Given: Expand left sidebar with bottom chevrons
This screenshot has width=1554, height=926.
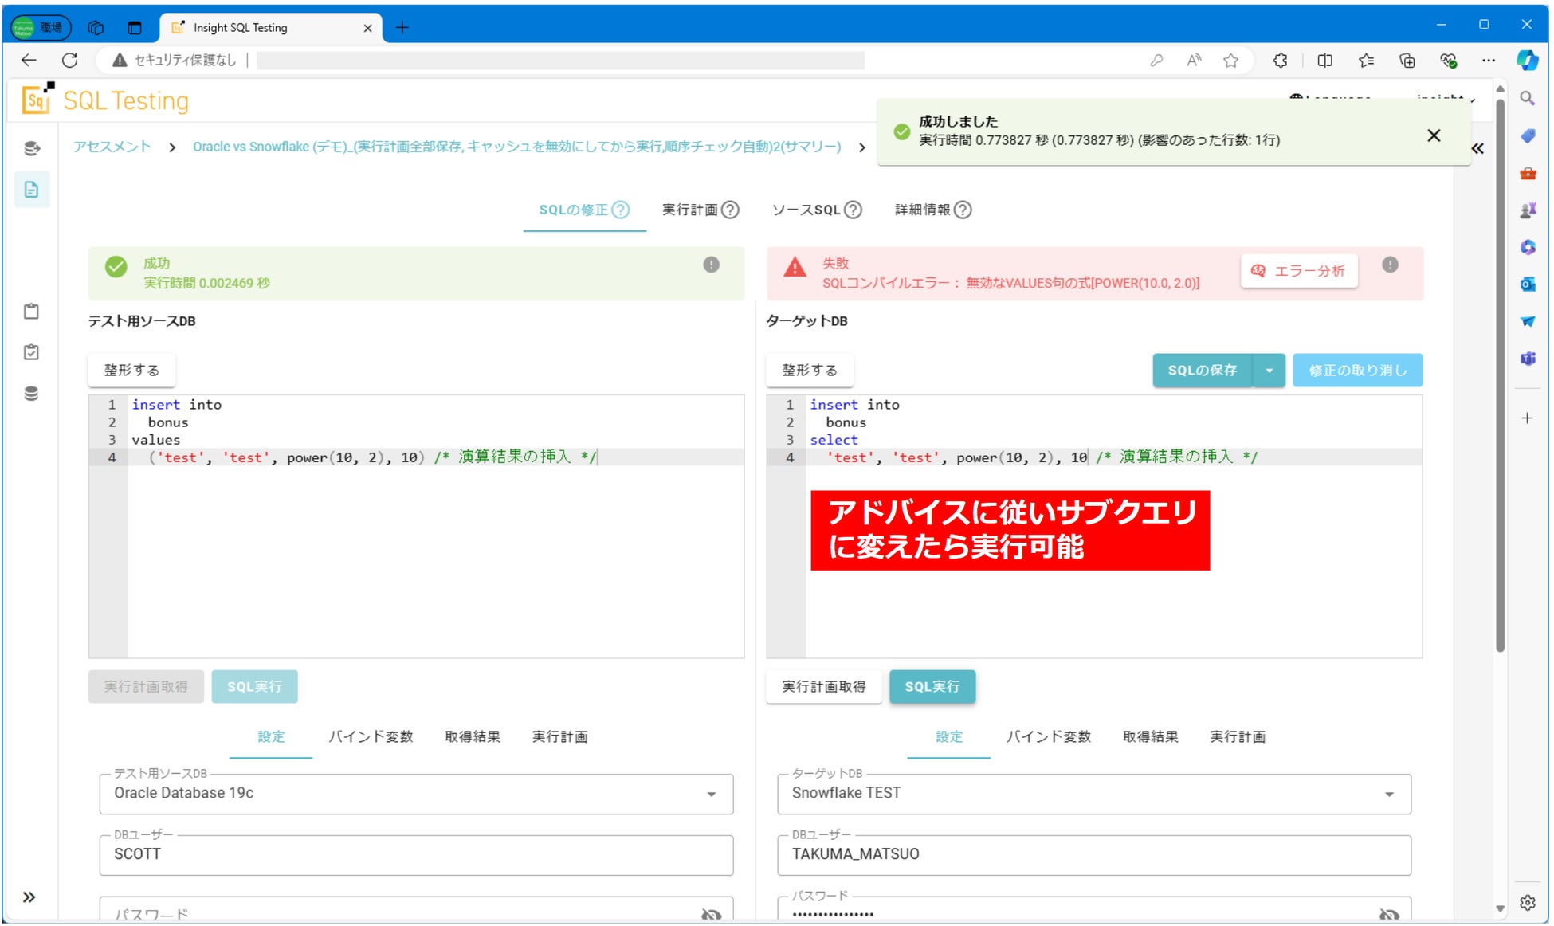Looking at the screenshot, I should click(x=29, y=897).
